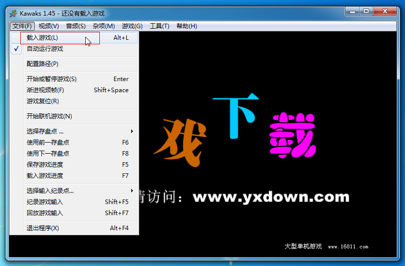Select 渐进视频帧(F) menu entry
This screenshot has width=405, height=266.
[74, 90]
